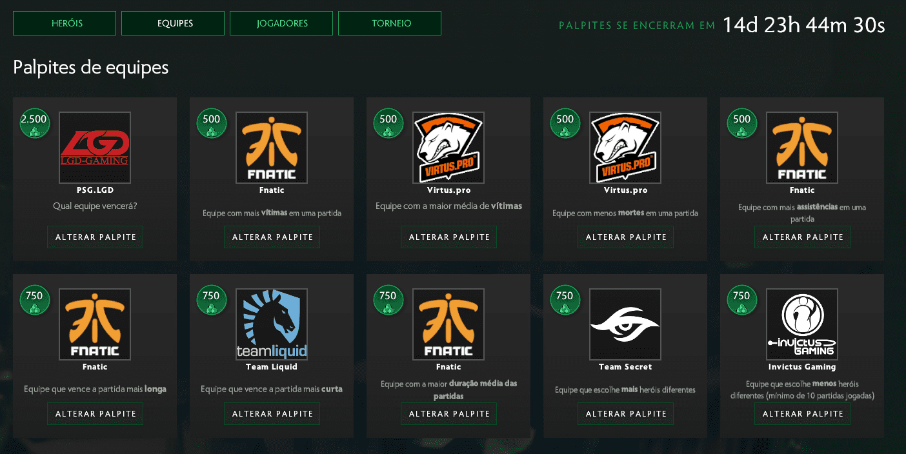Switch to the Jogadores tab
The width and height of the screenshot is (906, 454).
(281, 23)
